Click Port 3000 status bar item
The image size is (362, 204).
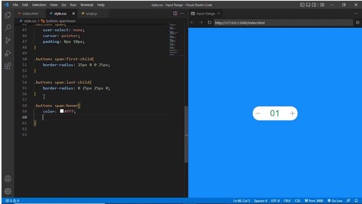(314, 201)
